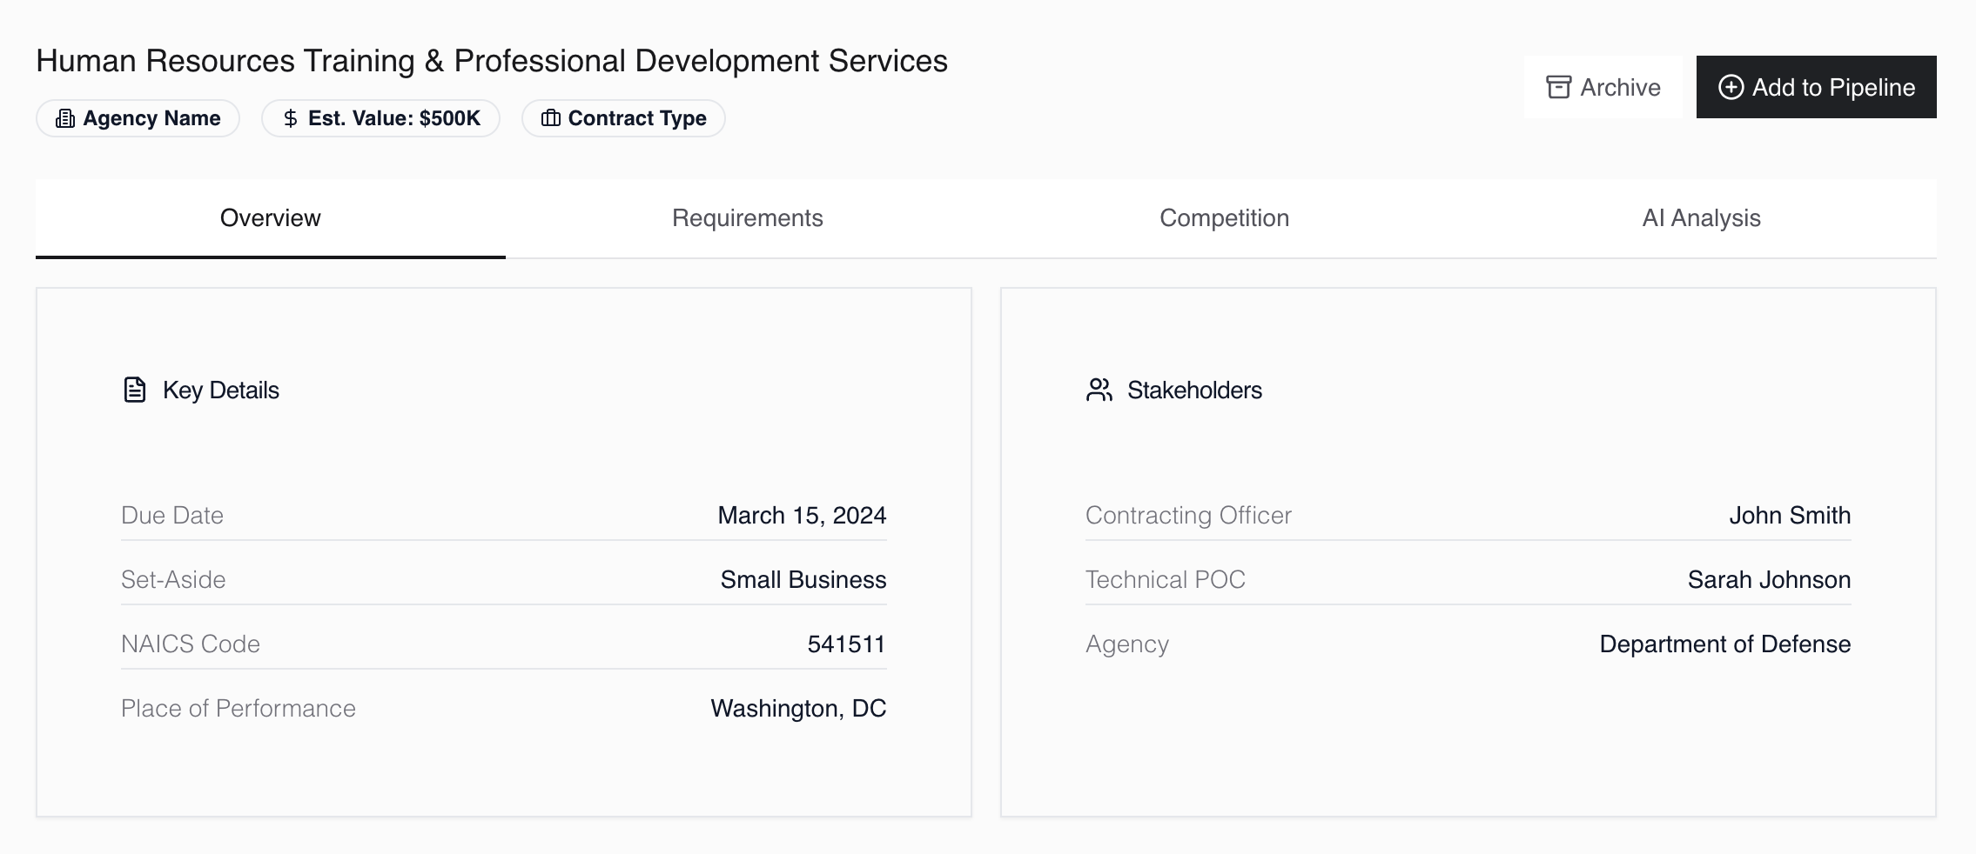This screenshot has width=1976, height=854.
Task: Click the plus-circle icon on Add to Pipeline
Action: point(1731,87)
